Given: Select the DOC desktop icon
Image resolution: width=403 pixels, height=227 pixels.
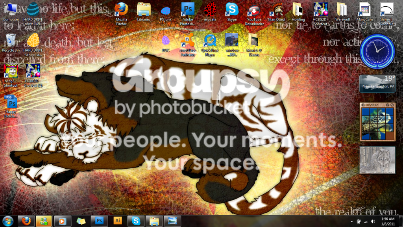Looking at the screenshot, I should [x=166, y=44].
